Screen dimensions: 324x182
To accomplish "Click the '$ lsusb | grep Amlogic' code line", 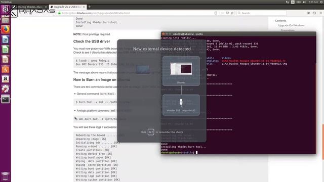I will tap(93, 61).
